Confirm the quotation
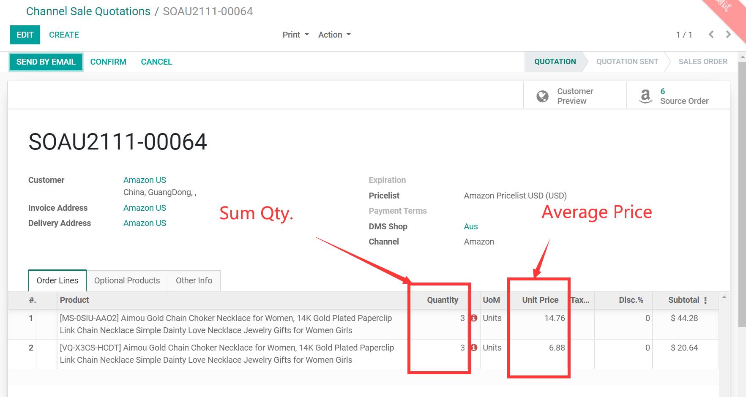 point(108,62)
